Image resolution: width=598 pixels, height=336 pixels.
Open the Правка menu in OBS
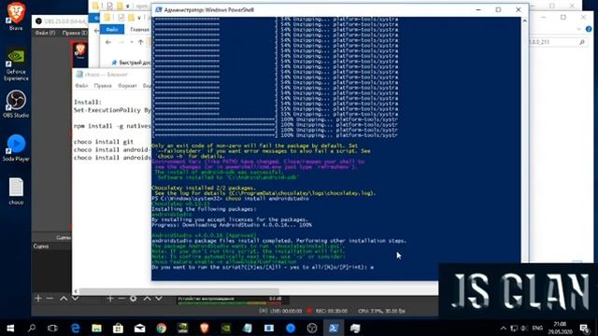pos(74,34)
